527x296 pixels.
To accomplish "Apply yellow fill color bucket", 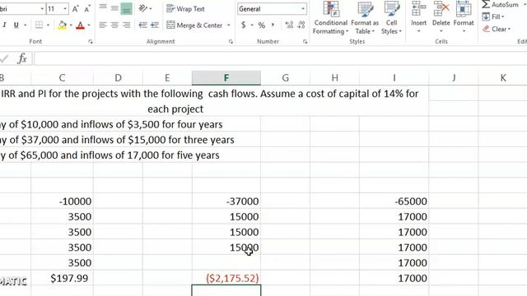I will click(63, 25).
